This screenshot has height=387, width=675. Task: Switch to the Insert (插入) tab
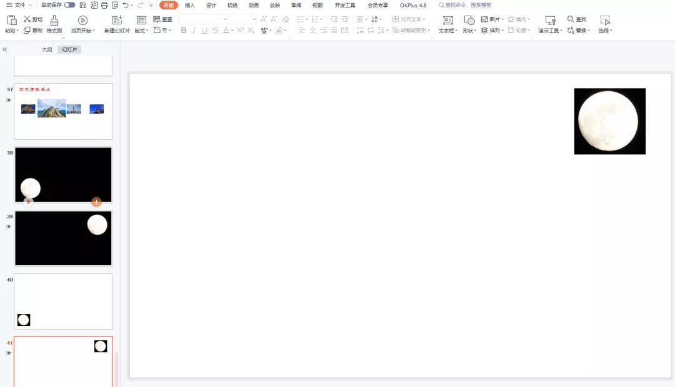[x=190, y=5]
